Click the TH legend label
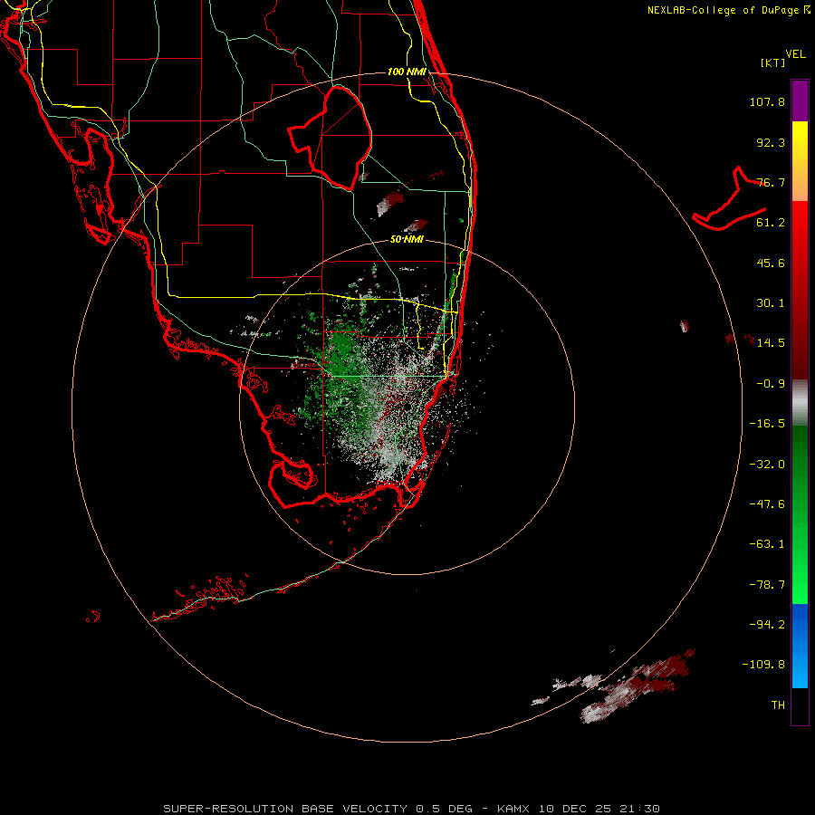815x815 pixels. (x=778, y=705)
